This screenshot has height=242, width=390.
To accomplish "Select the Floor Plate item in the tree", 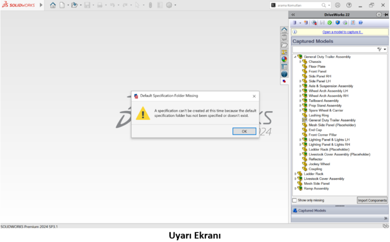I will coord(317,67).
